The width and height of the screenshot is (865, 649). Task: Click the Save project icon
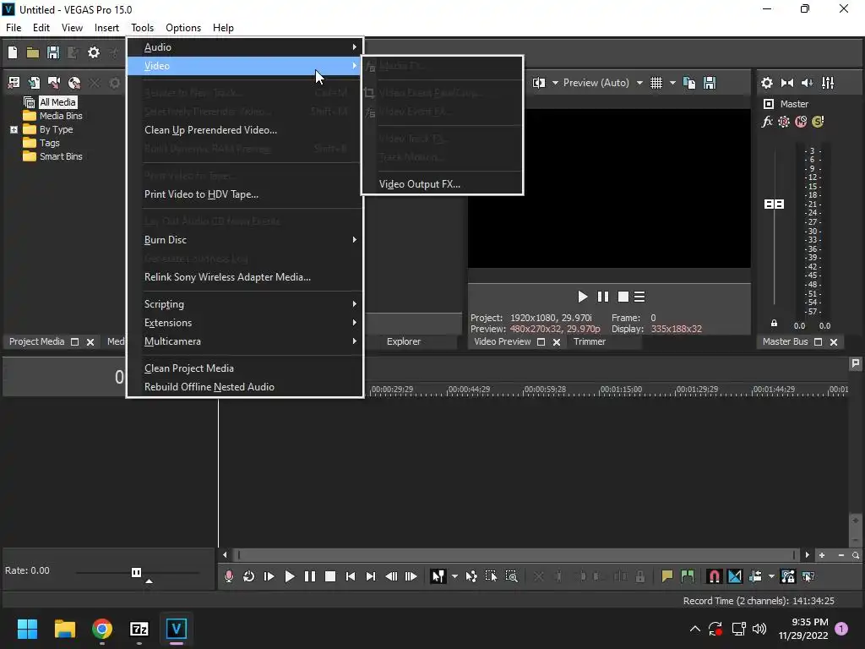tap(53, 52)
